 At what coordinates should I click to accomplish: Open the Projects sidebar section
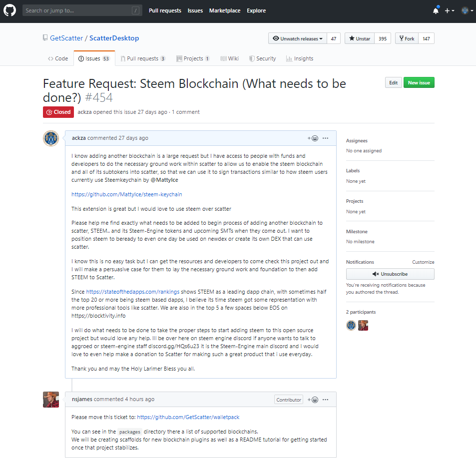click(355, 201)
